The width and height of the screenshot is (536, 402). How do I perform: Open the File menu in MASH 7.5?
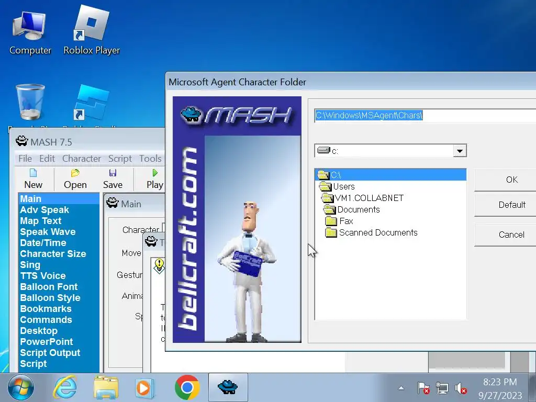point(25,159)
